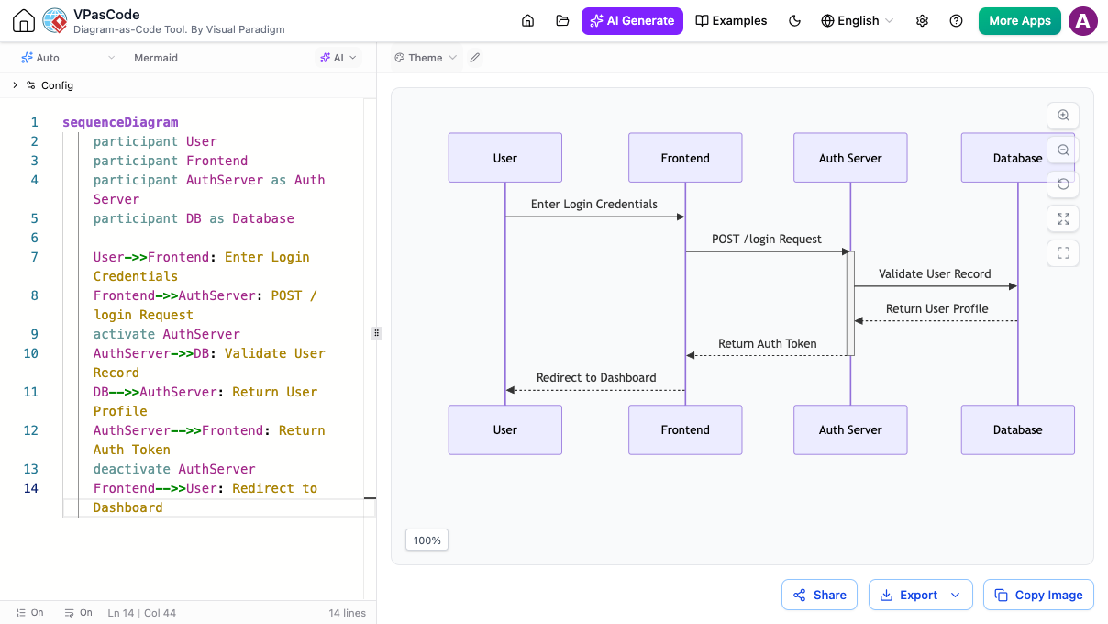Click 'deactivate AuthServer' on line 13
This screenshot has height=624, width=1108.
point(174,469)
